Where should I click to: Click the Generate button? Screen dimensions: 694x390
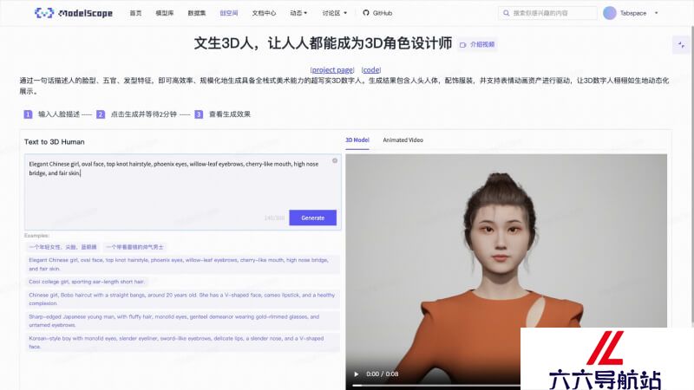coord(313,218)
